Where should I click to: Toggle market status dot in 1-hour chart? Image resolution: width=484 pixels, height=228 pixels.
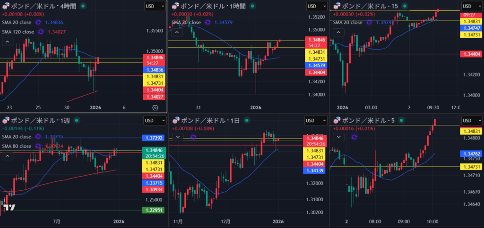pyautogui.click(x=251, y=6)
